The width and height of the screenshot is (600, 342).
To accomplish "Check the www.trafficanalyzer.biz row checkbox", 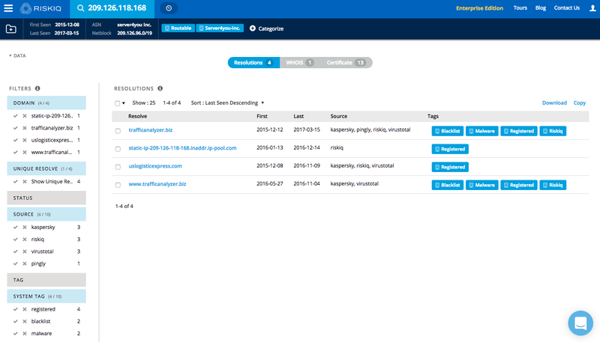I will [x=118, y=185].
